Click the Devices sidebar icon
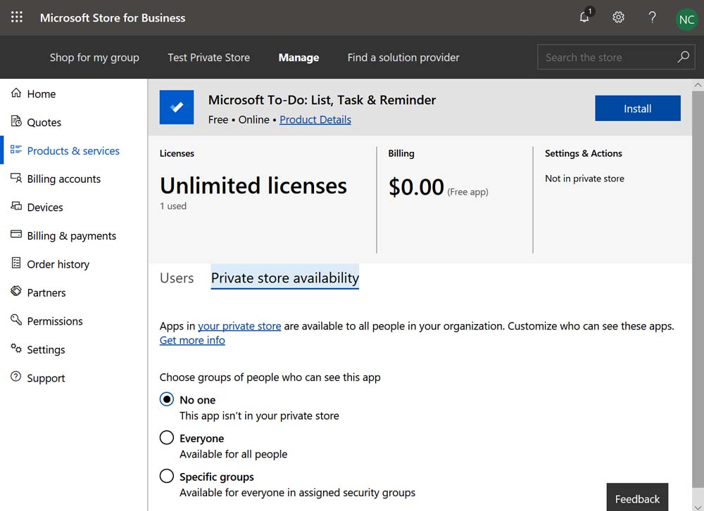704x511 pixels. [x=16, y=206]
